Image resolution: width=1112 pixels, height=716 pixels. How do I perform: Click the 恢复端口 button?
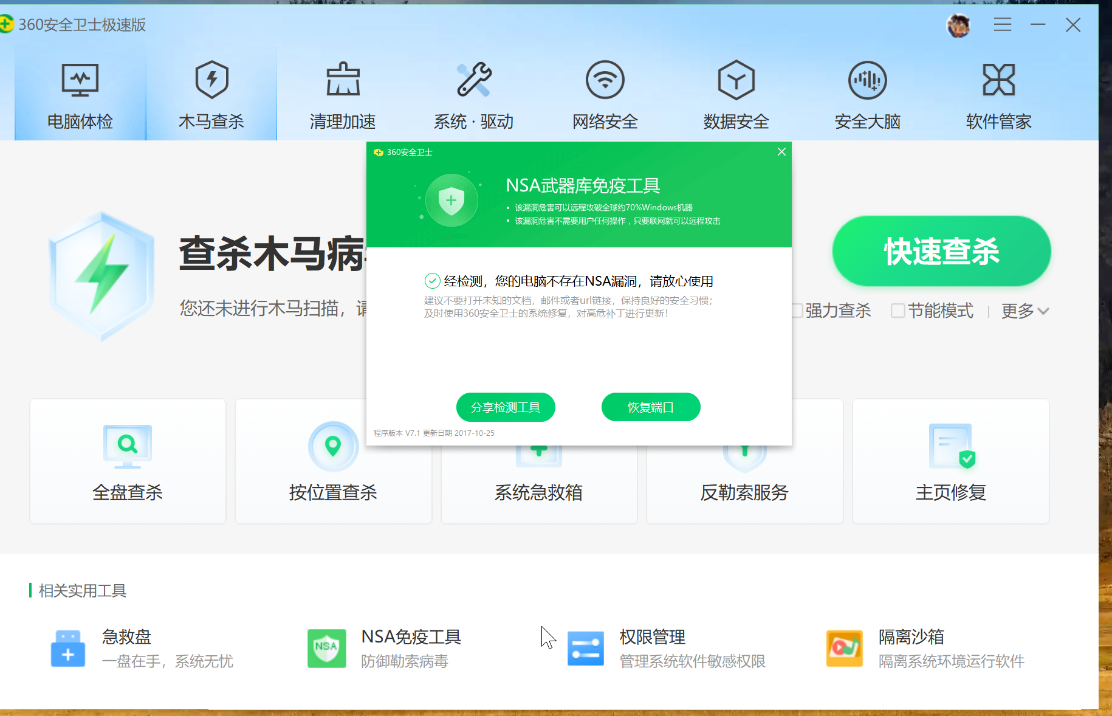(x=651, y=407)
